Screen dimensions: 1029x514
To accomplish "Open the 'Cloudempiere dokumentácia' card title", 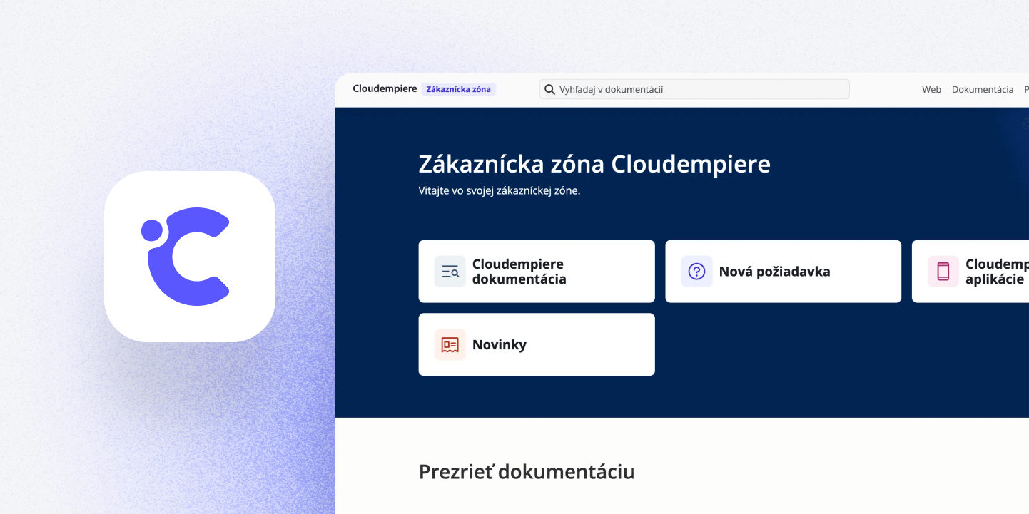I will point(519,272).
